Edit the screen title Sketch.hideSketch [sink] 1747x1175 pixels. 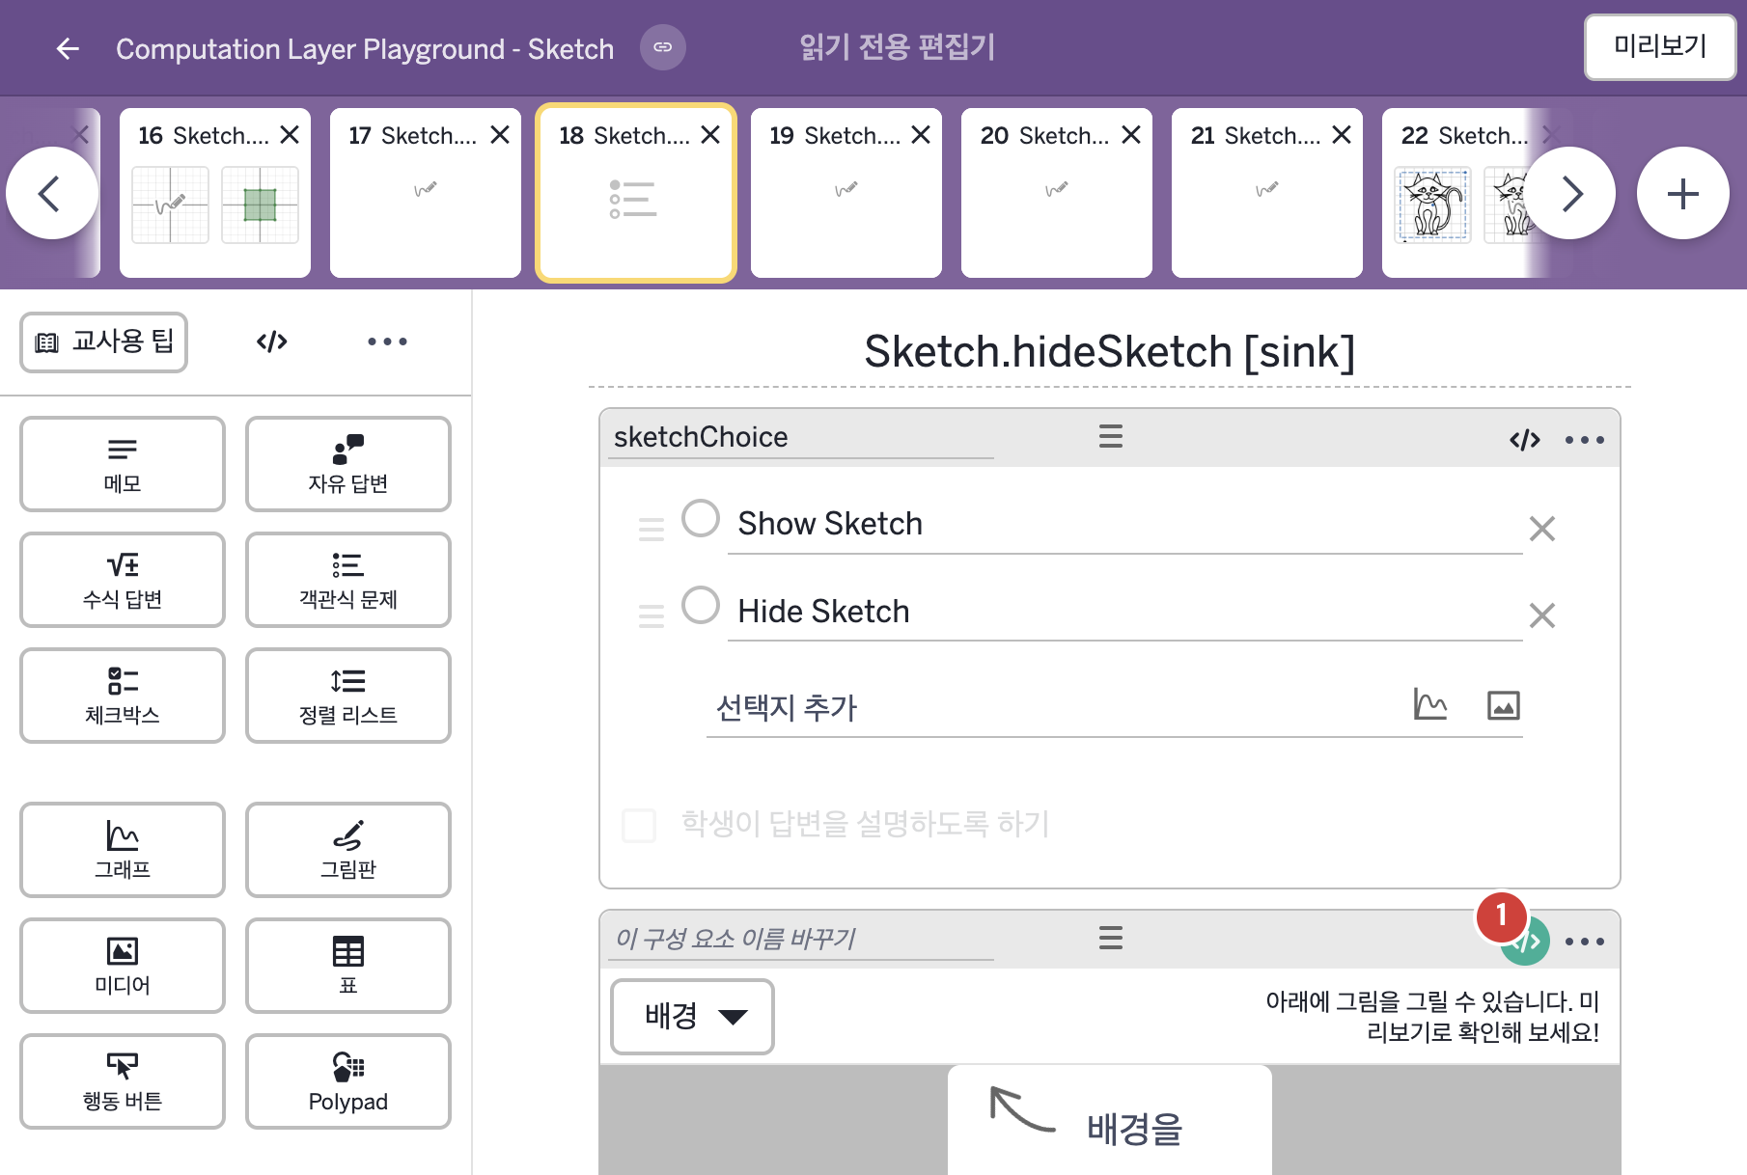1110,352
